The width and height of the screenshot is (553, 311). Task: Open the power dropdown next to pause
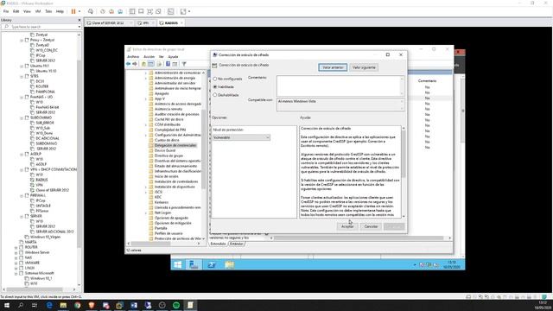[x=79, y=11]
